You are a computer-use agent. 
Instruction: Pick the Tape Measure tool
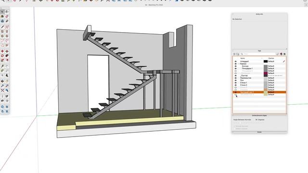[x=2, y=66]
